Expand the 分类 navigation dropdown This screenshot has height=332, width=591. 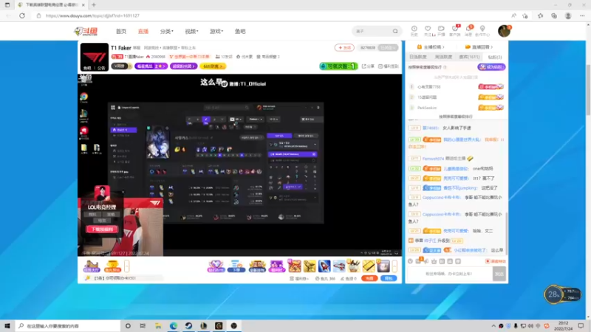tap(167, 31)
